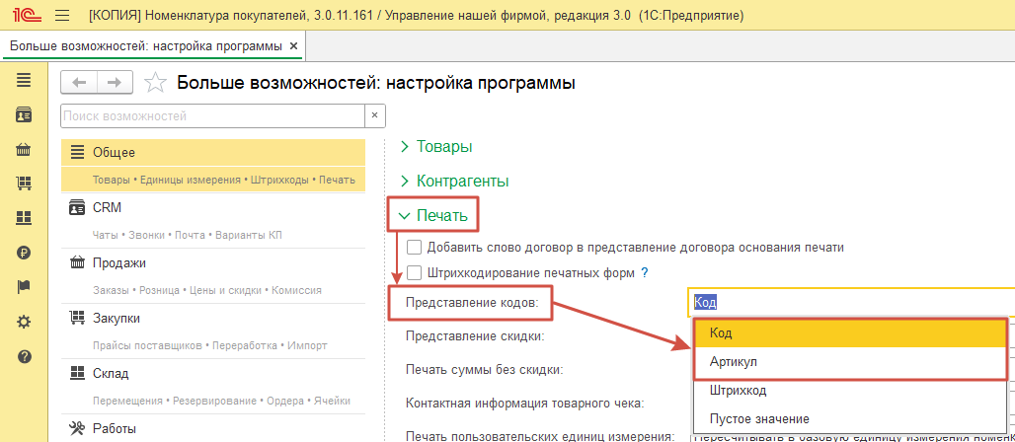Click 'Перемещения • Резервирование • Ордера • Ячейки' subtitle
The height and width of the screenshot is (442, 1015).
click(x=221, y=402)
